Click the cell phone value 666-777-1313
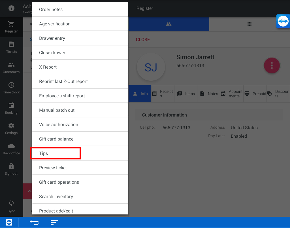Image resolution: width=290 pixels, height=228 pixels. click(176, 128)
